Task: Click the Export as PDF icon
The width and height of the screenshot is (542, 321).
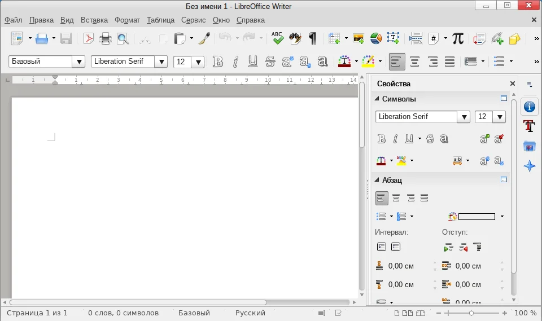Action: [x=89, y=38]
